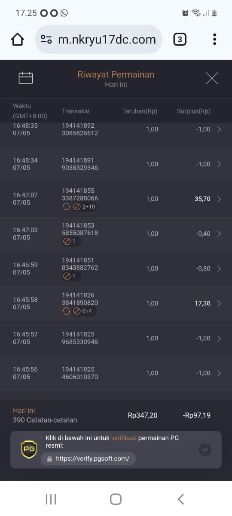Collapse the PG verification banner with the chevron

tap(205, 450)
